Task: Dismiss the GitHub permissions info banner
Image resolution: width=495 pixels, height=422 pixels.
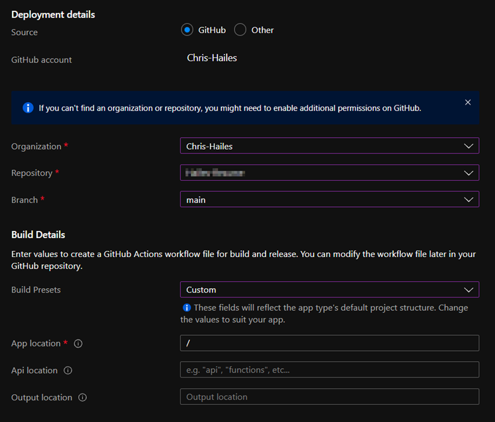Action: [x=468, y=102]
